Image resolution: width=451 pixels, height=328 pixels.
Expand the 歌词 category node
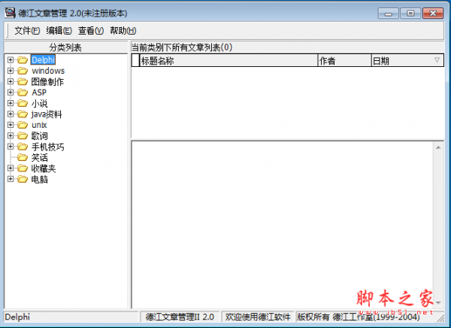pos(11,136)
